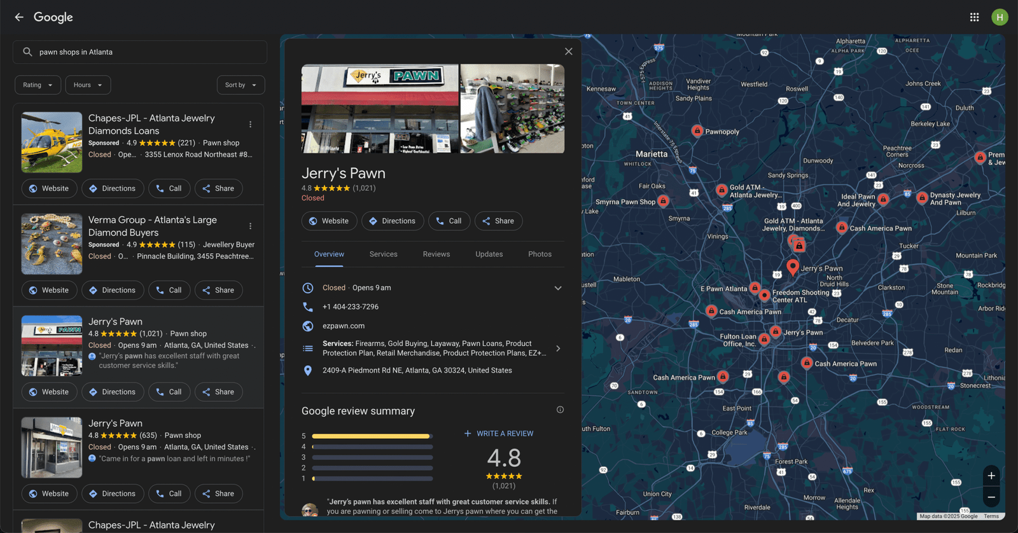The width and height of the screenshot is (1018, 533).
Task: Click the search field with pawn shops query
Action: 140,52
